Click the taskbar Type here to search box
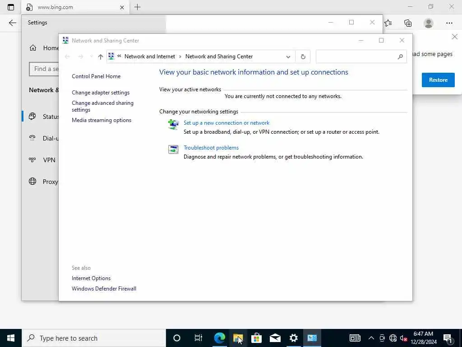This screenshot has width=462, height=347. 94,338
